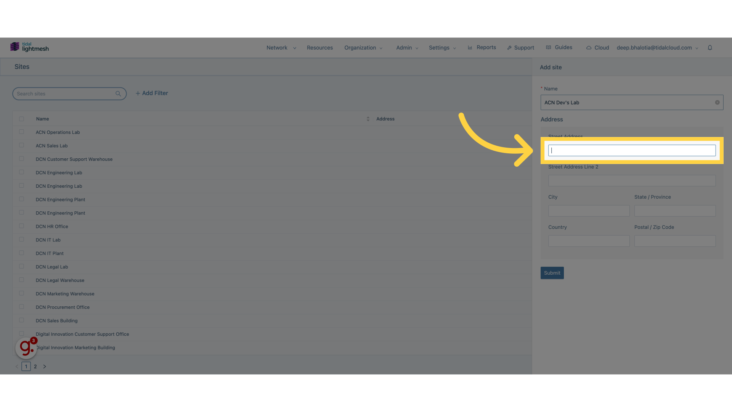
Task: Click the search magnifier icon in Sites
Action: coord(118,93)
